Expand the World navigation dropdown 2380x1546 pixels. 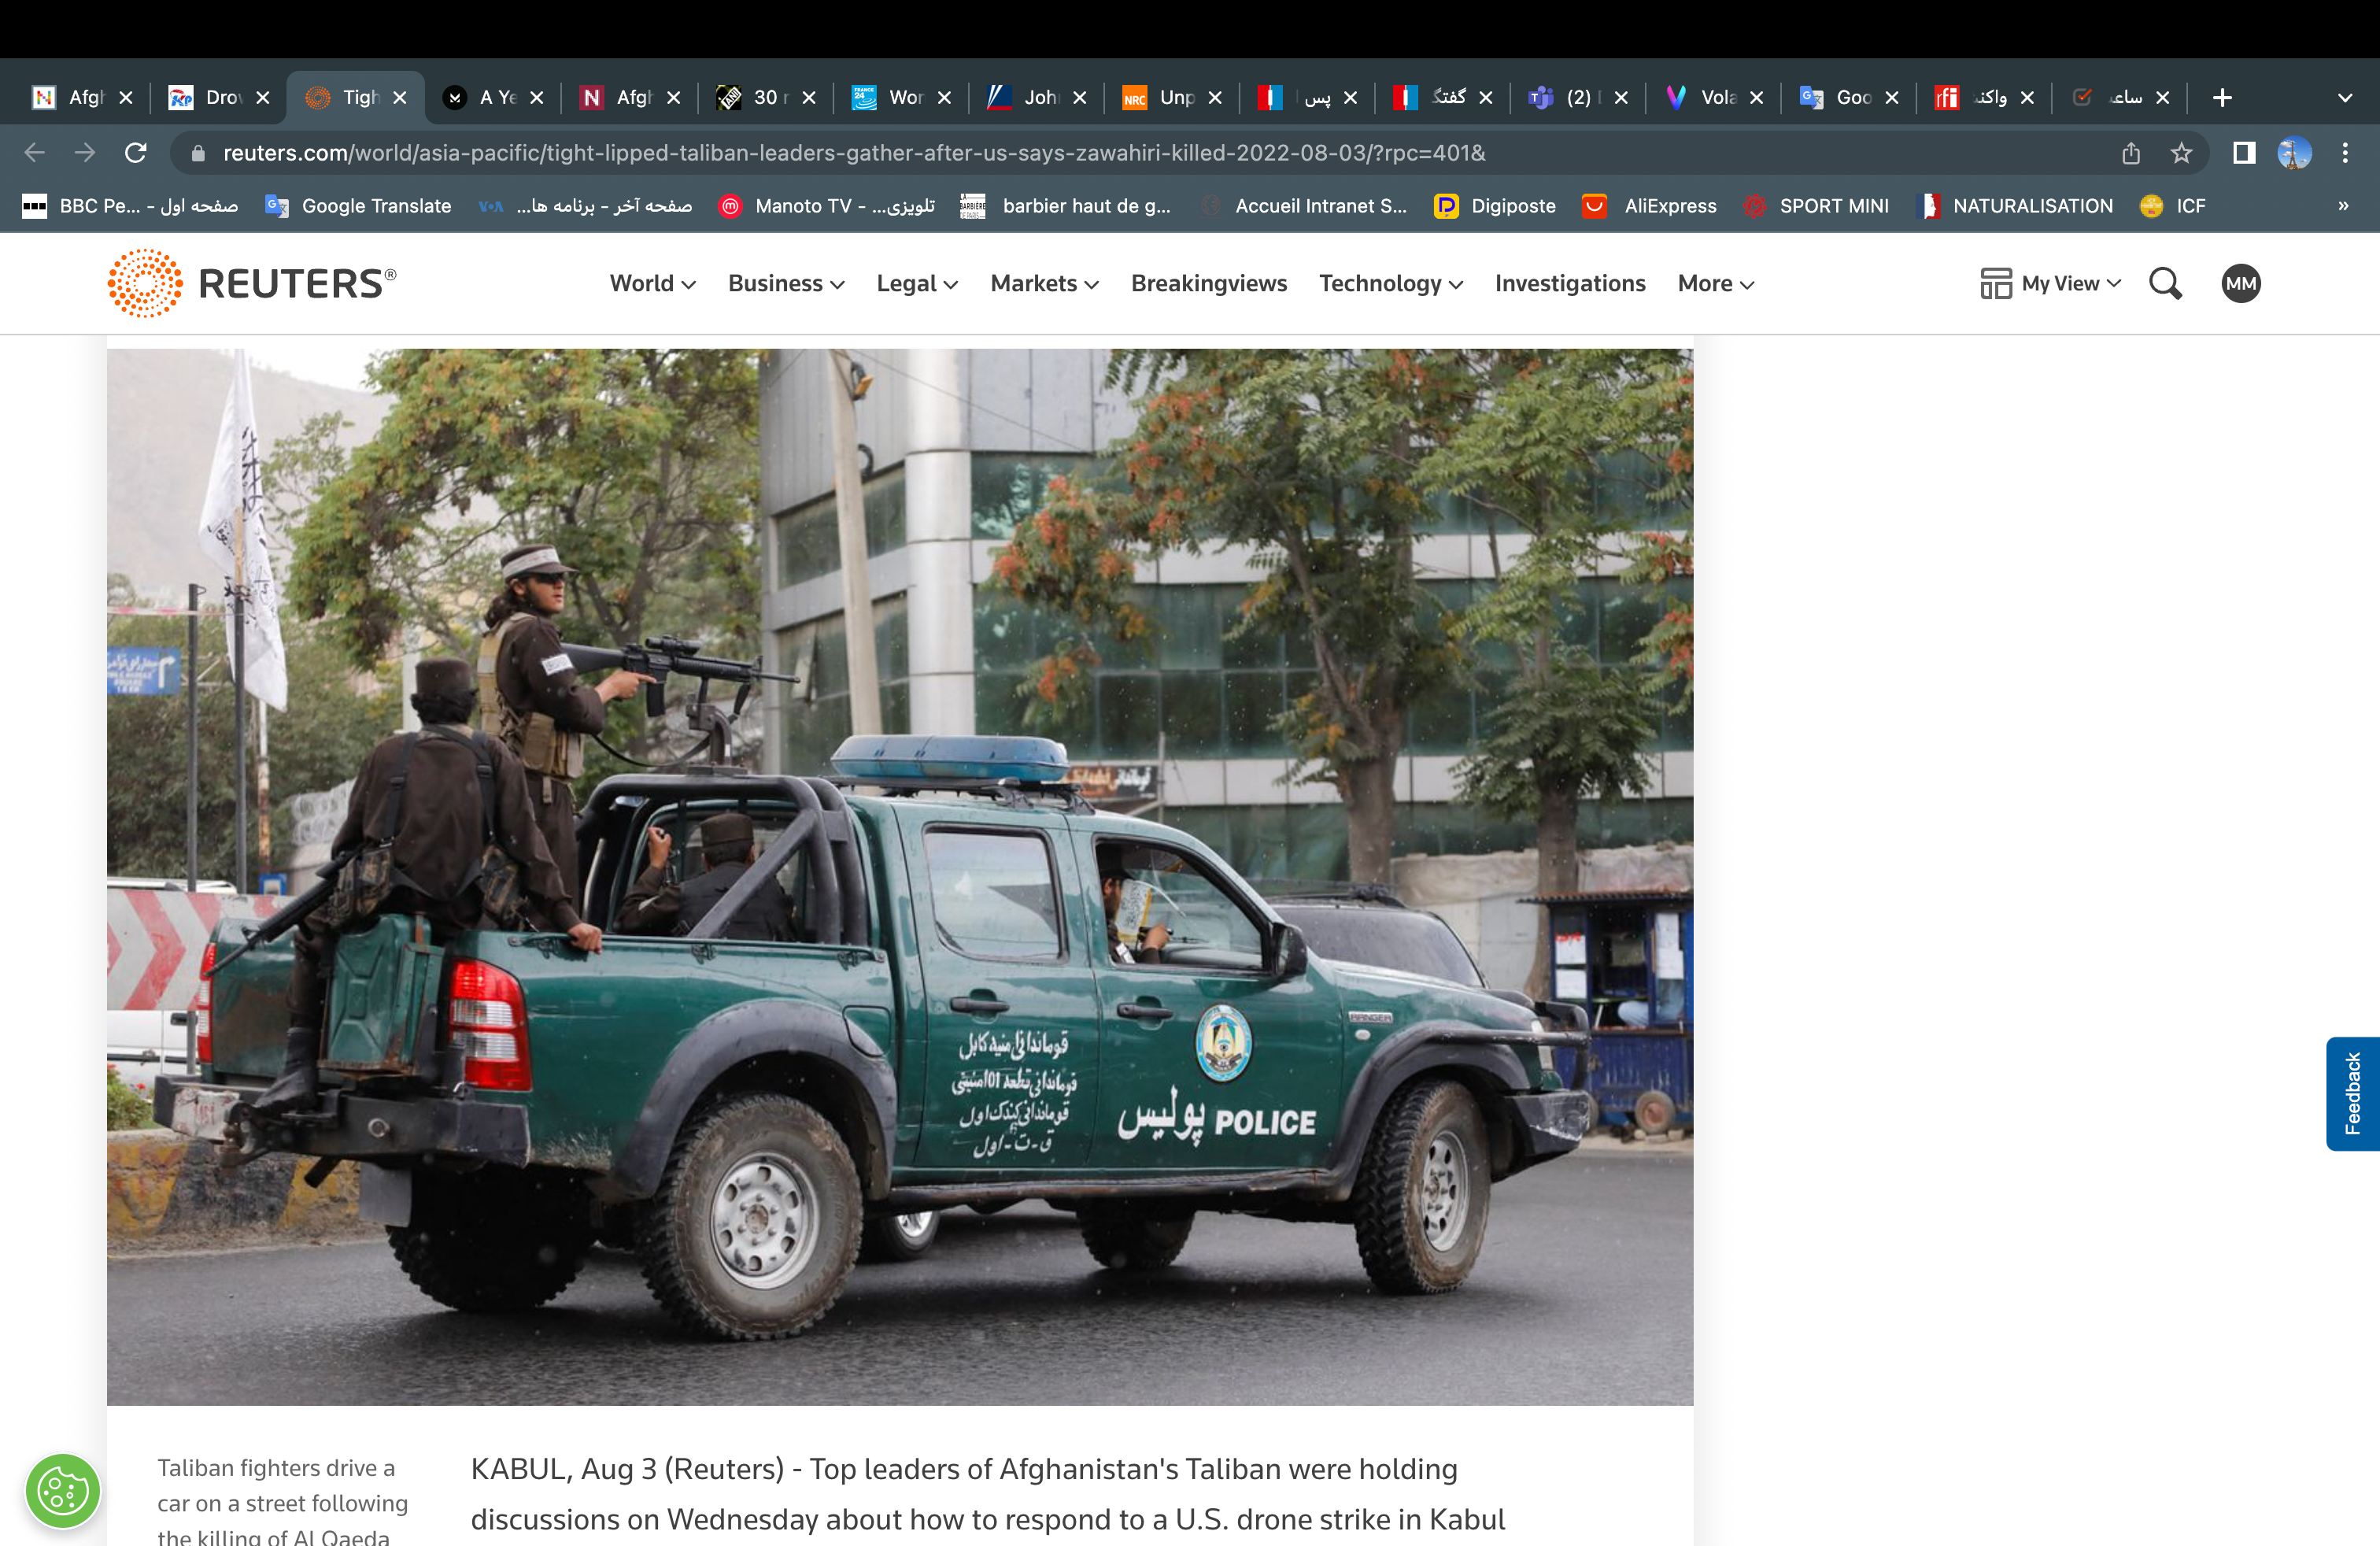652,284
